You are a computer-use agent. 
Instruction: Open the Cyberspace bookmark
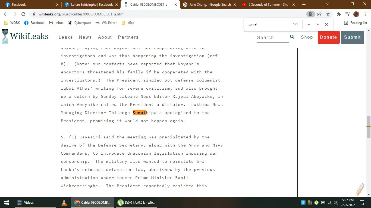click(80, 23)
